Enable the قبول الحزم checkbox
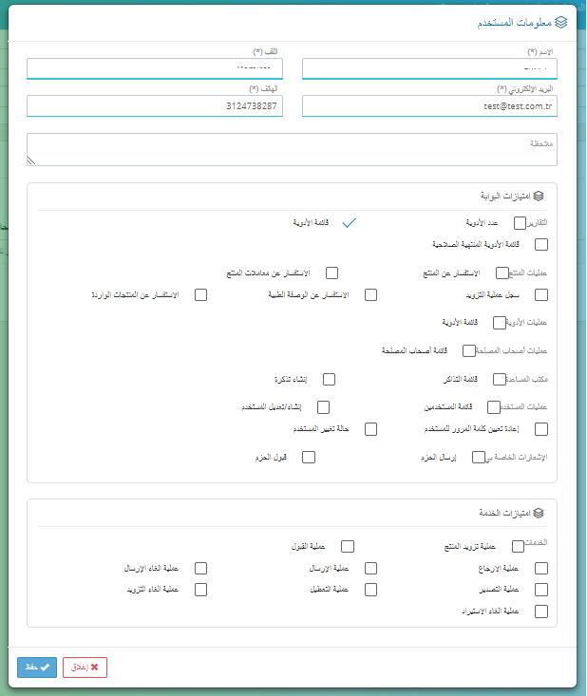587x696 pixels. [308, 458]
